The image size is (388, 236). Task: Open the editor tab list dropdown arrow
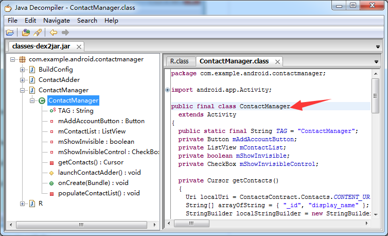[x=376, y=62]
